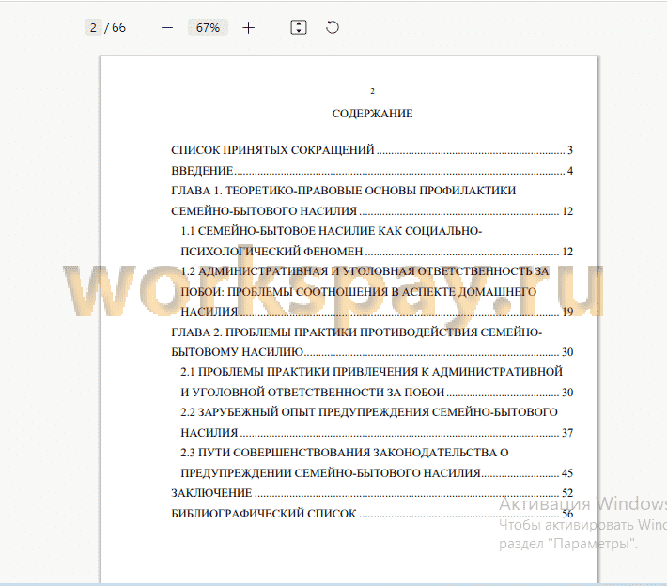The image size is (667, 586).
Task: Click page number 19 next to 'НАСИЛИЯ'
Action: pos(567,312)
